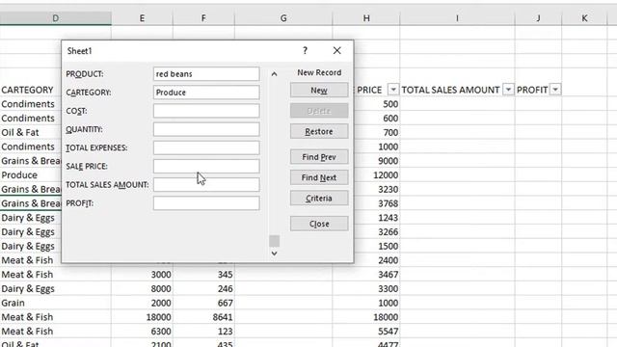Select column H header
The width and height of the screenshot is (617, 347).
click(366, 18)
